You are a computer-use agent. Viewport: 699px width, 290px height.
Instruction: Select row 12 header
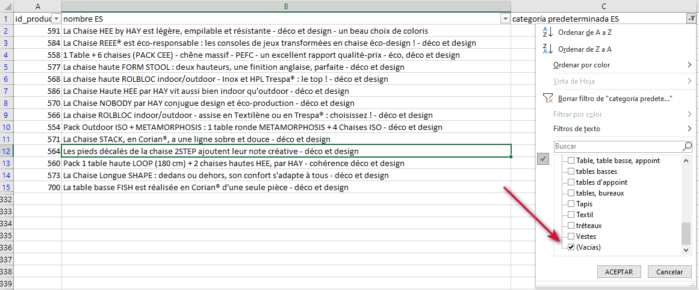[x=7, y=151]
